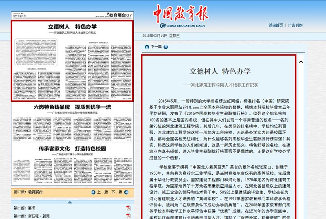Open 第02版：新征程·新闻 page

pyautogui.click(x=32, y=216)
